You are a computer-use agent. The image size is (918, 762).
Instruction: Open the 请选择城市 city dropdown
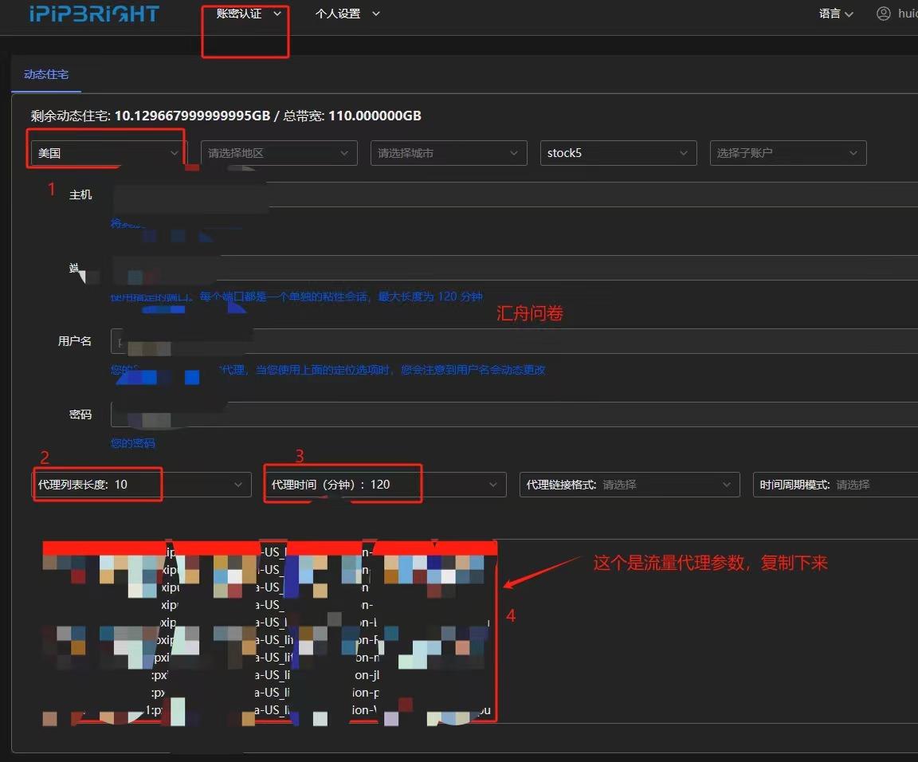pyautogui.click(x=449, y=153)
